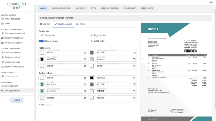Image resolution: width=216 pixels, height=121 pixels.
Task: Reset Surface color 1 value
Action: [134, 91]
